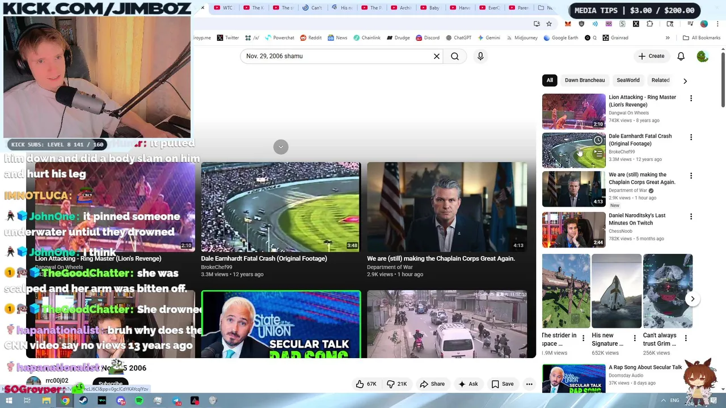Open 'A Rap Song About Secular Talk' link
Viewport: 726px width, 408px height.
point(645,367)
